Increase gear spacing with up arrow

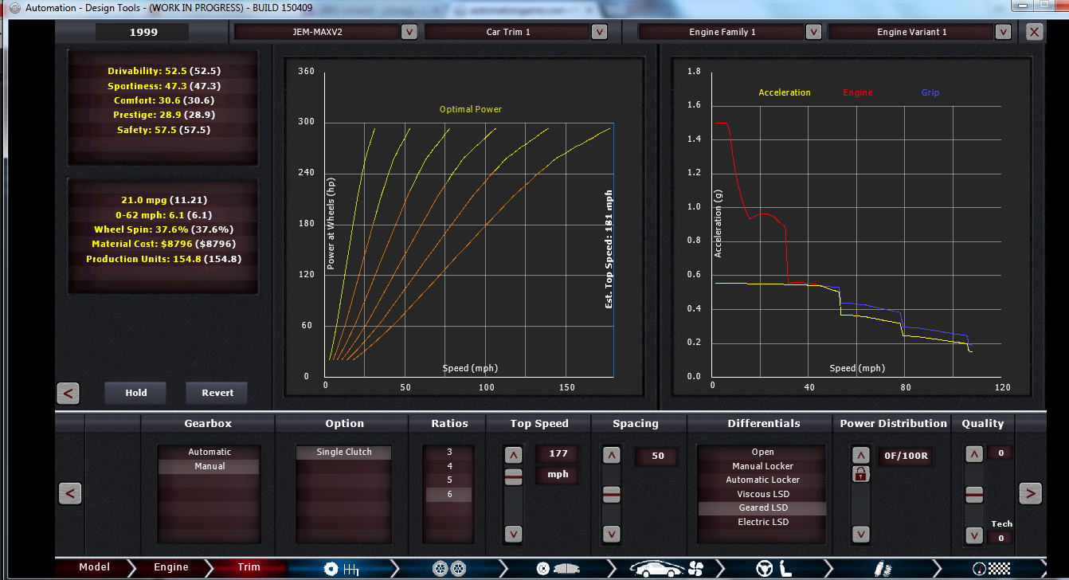tap(612, 455)
